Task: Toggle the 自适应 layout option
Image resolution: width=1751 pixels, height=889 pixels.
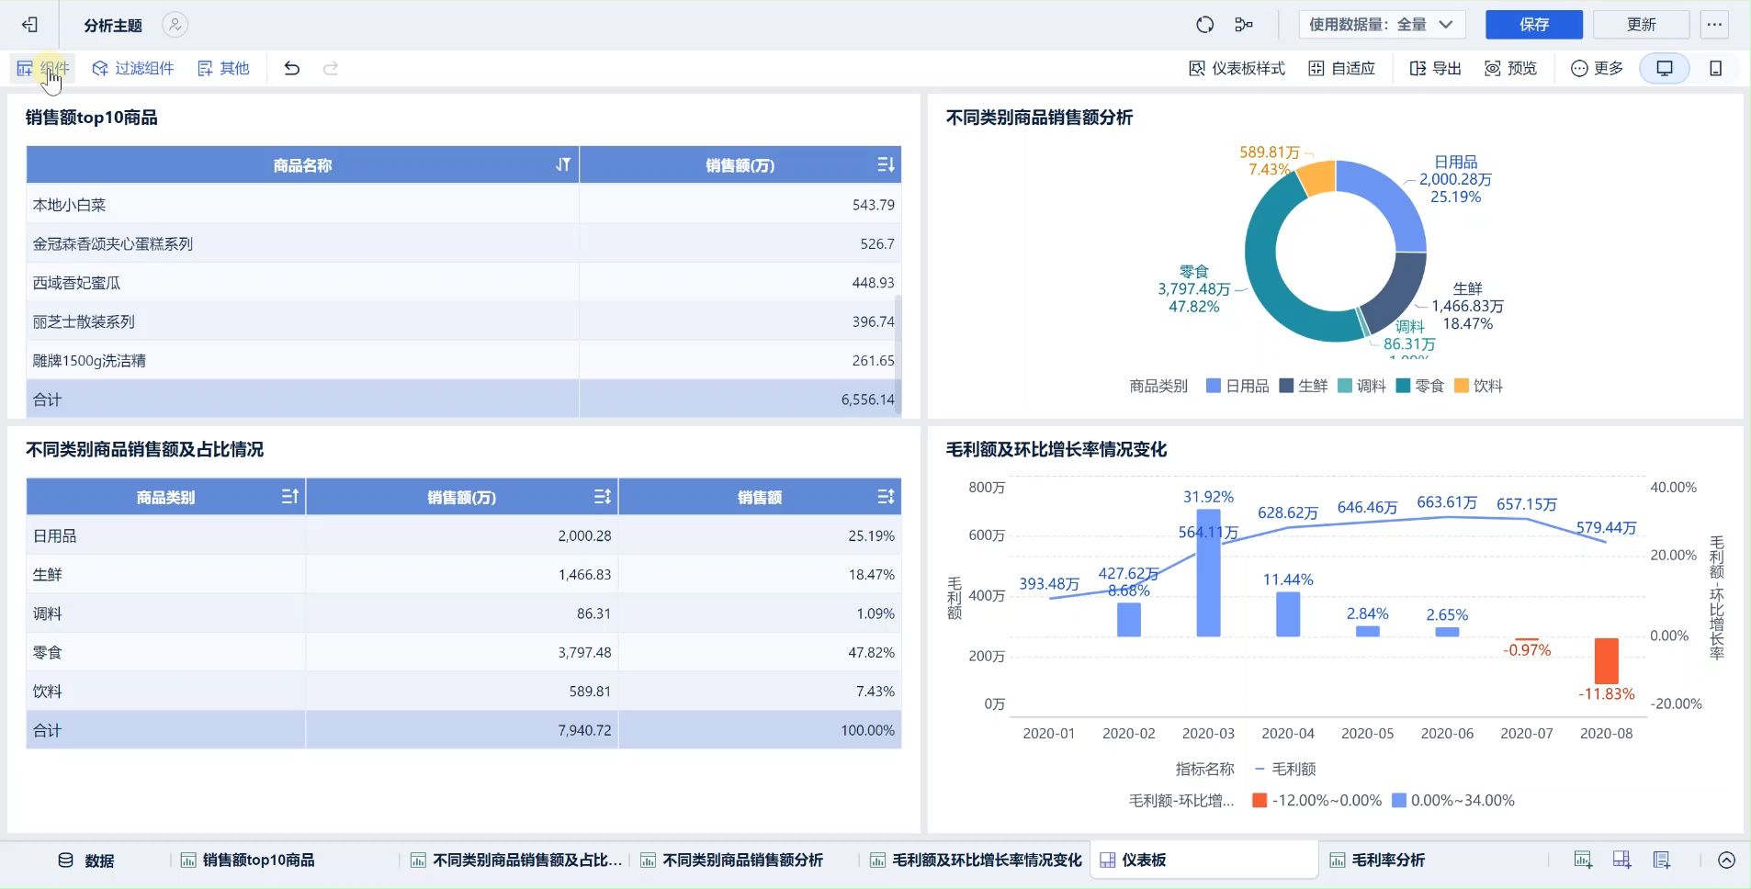Action: [x=1341, y=68]
